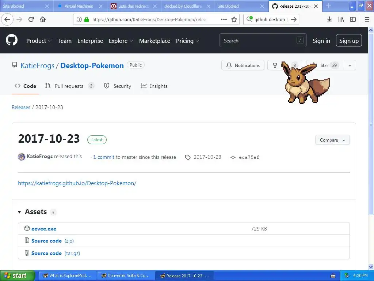Click the eevee.exe package icon
This screenshot has height=281, width=374.
27,228
